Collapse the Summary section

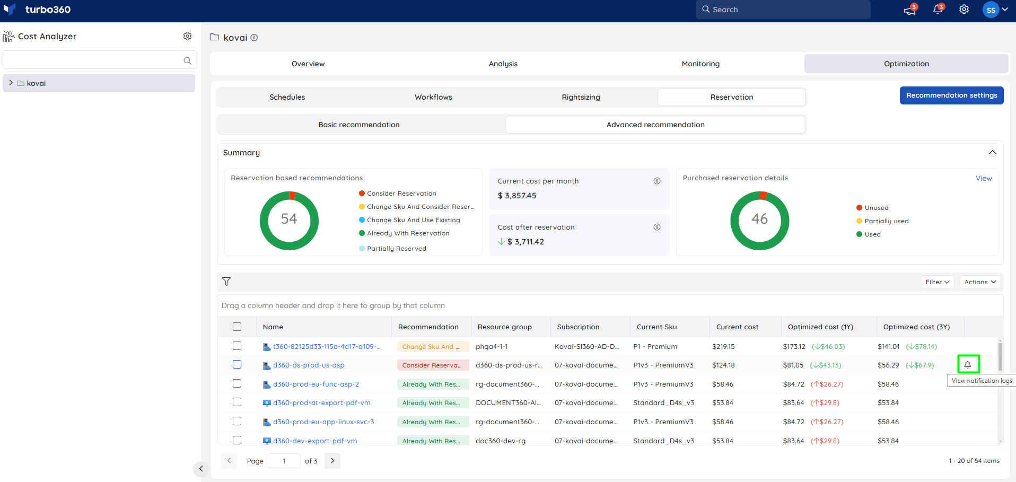pos(993,153)
